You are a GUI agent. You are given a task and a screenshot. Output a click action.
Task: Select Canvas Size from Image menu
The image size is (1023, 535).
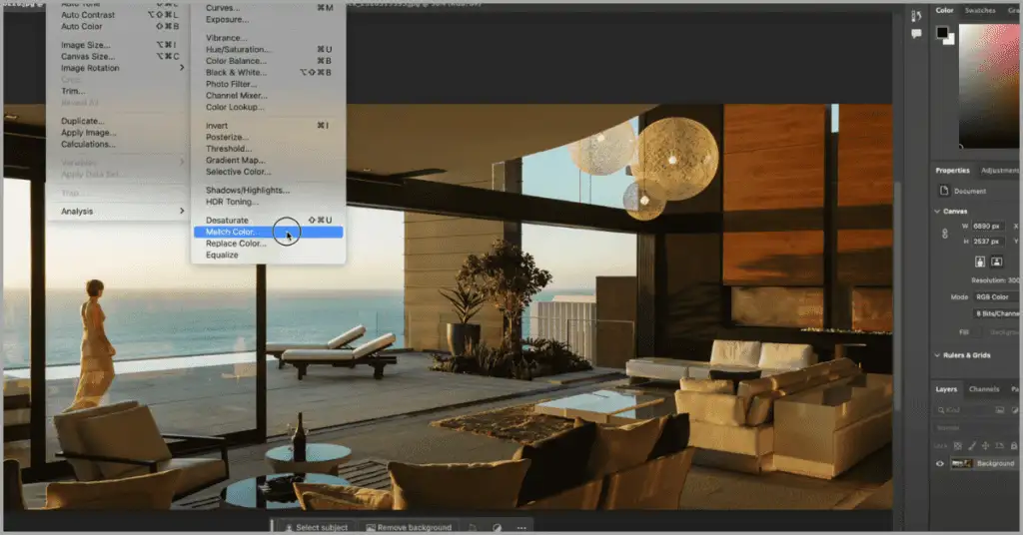(121, 56)
